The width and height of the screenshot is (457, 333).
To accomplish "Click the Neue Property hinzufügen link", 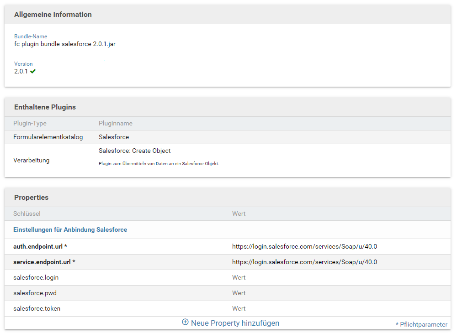I will point(235,323).
